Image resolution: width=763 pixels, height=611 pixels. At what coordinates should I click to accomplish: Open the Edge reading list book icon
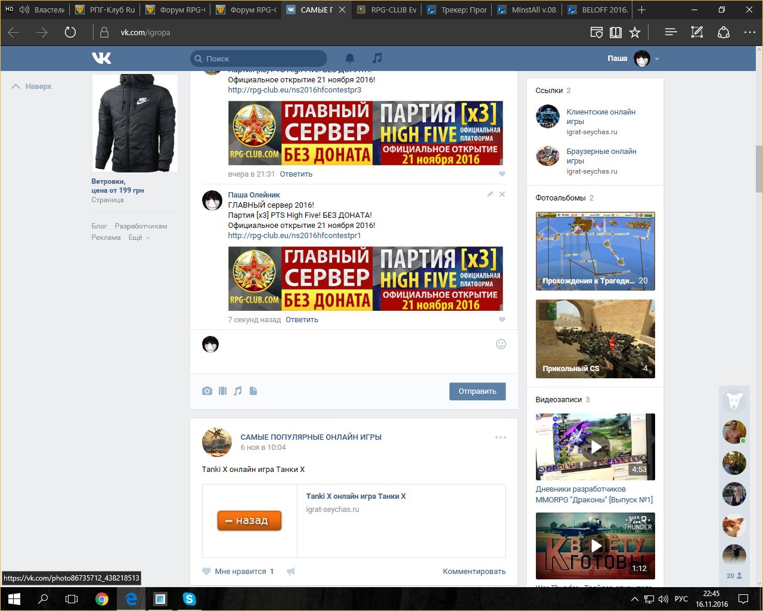(x=616, y=32)
